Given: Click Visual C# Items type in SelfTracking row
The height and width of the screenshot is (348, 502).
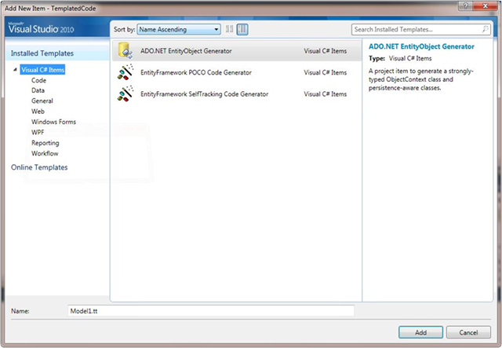Looking at the screenshot, I should pos(326,94).
